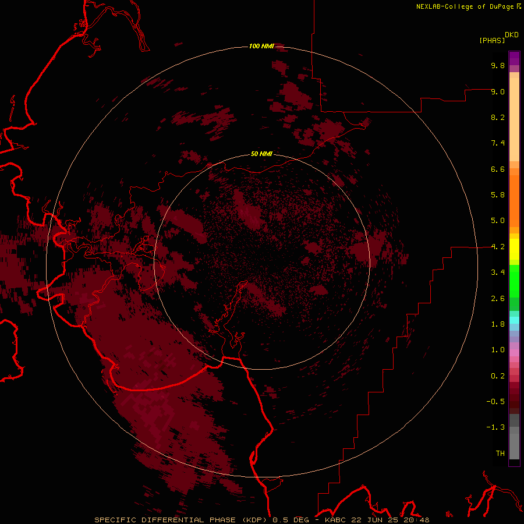Click the light peach segment of color bar
The width and height of the screenshot is (524, 524).
(x=514, y=119)
